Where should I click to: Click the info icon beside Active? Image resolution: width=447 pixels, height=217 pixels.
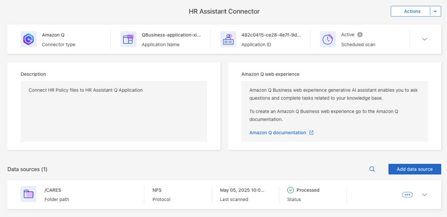pos(360,35)
